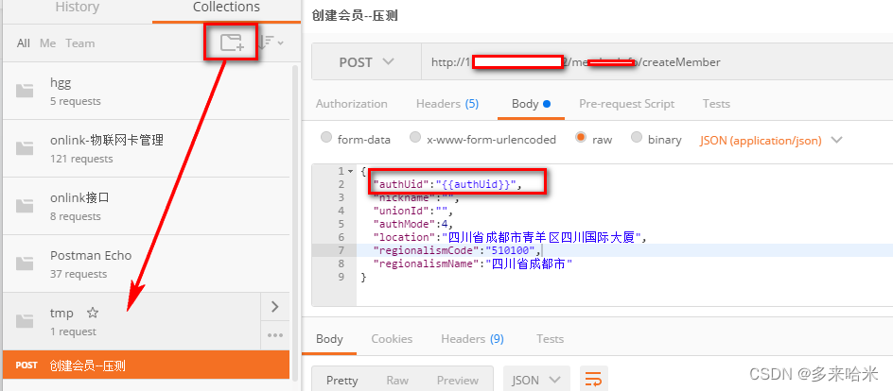This screenshot has height=391, width=893.
Task: Filter collections by All
Action: click(x=24, y=43)
